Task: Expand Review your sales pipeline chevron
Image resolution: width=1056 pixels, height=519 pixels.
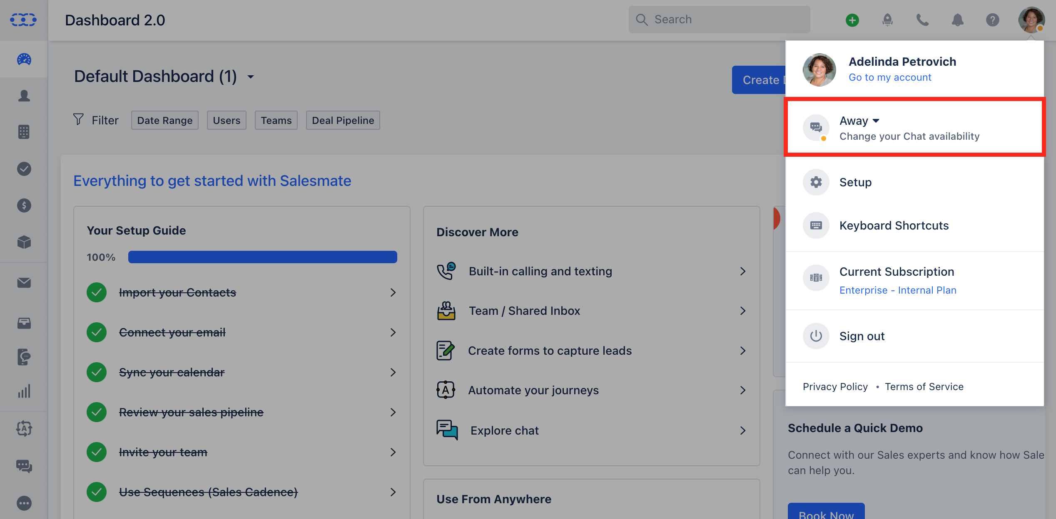Action: (x=393, y=412)
